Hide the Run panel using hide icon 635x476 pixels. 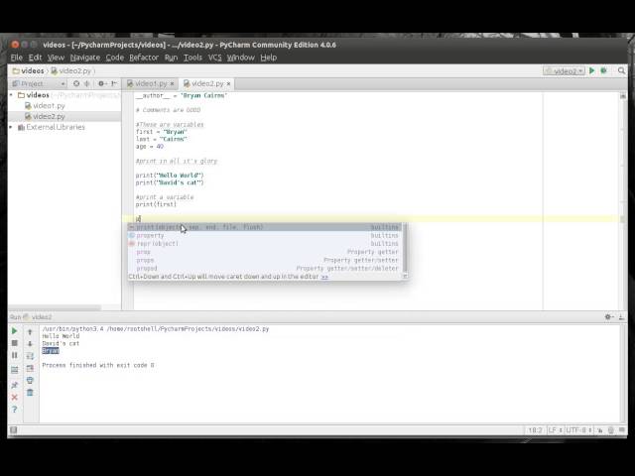(622, 317)
